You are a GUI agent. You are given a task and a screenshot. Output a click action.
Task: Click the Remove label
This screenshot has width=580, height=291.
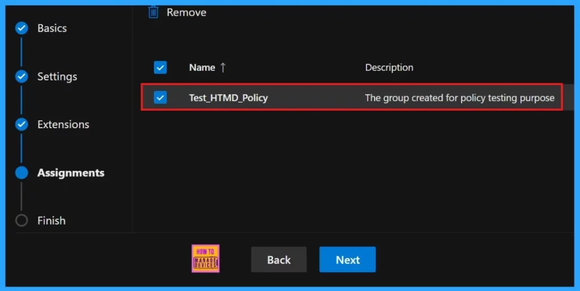pyautogui.click(x=186, y=12)
